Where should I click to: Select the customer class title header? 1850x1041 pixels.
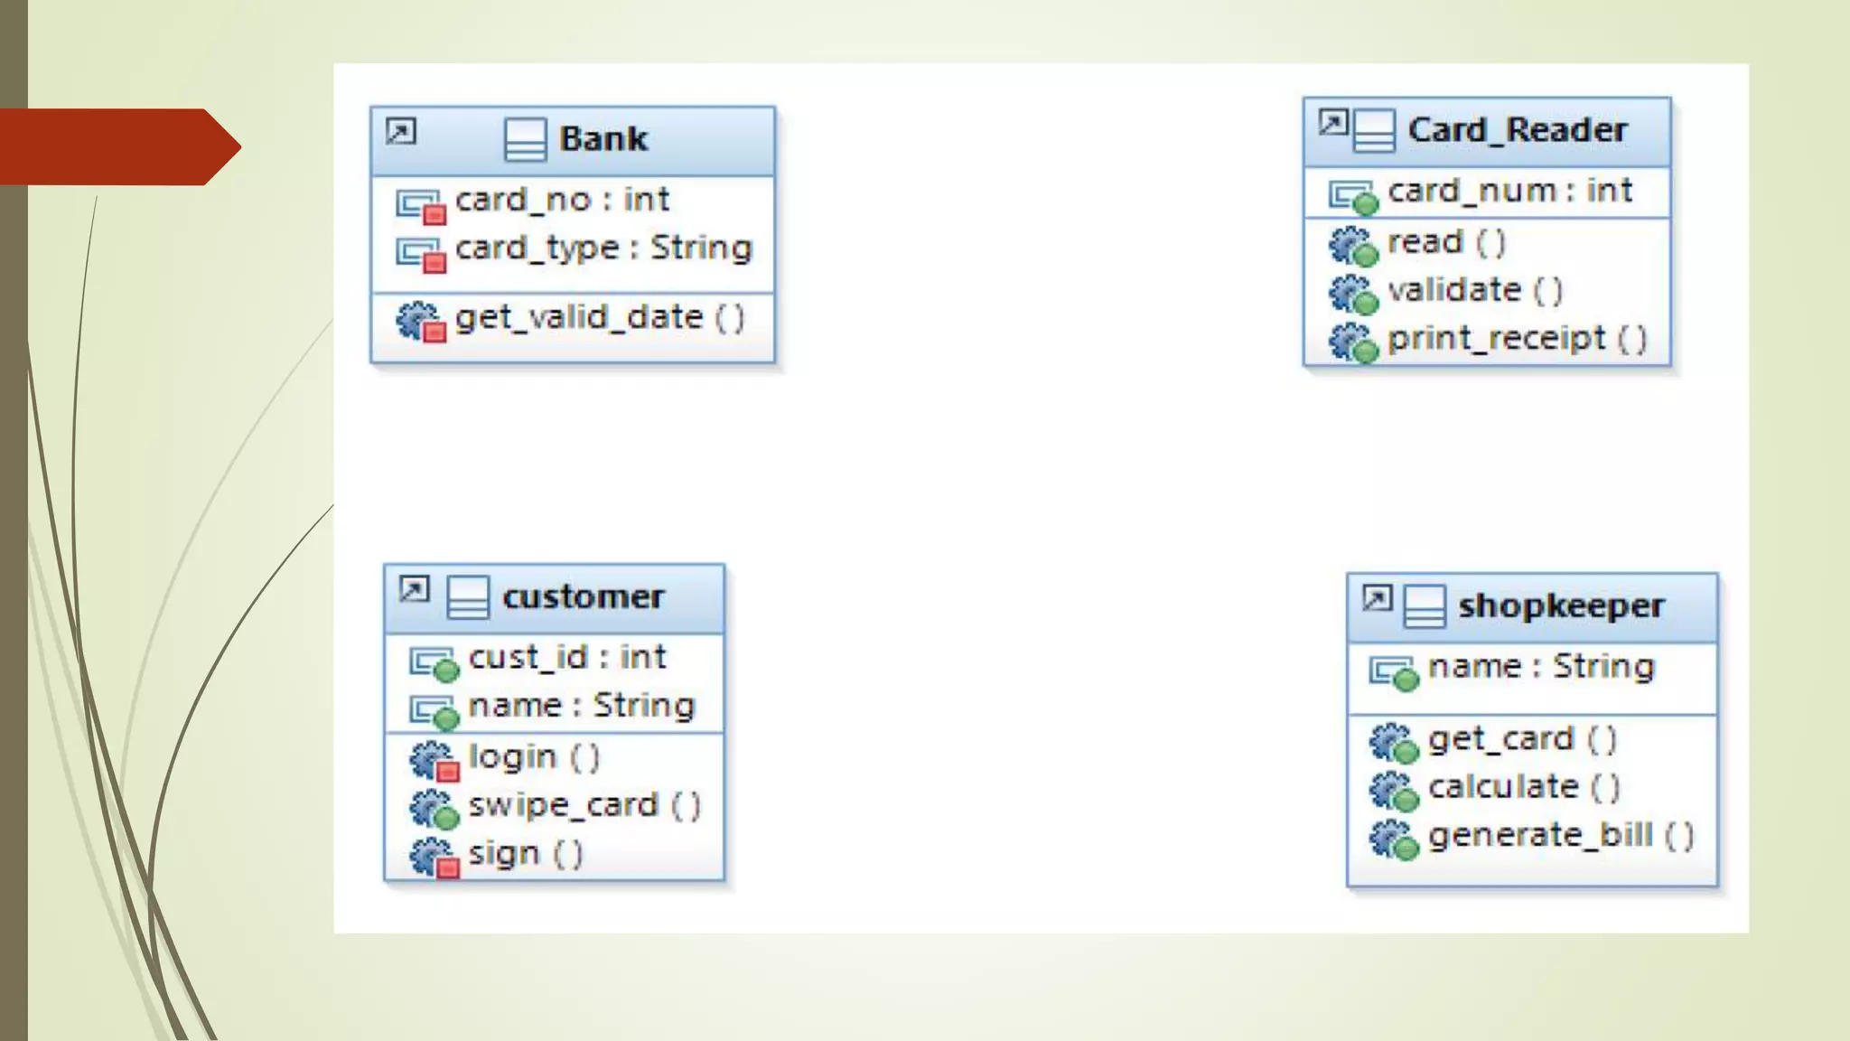pos(583,597)
